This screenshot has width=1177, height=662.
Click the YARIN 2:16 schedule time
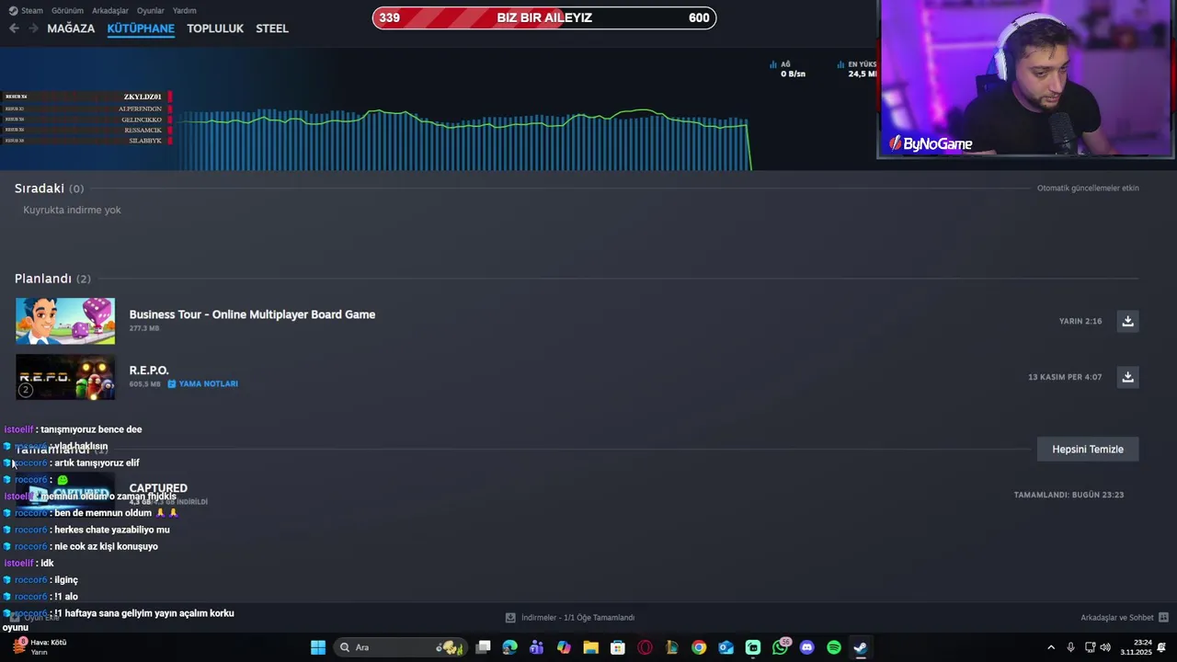[x=1080, y=321]
